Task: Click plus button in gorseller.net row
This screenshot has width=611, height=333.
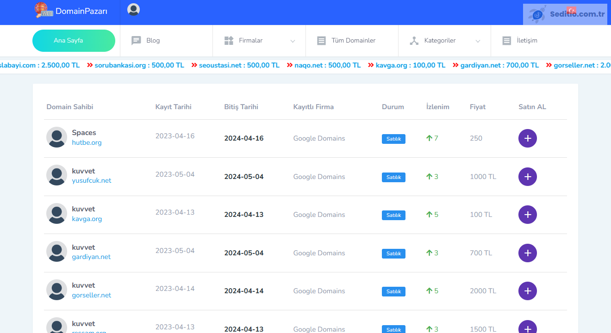Action: pos(527,291)
